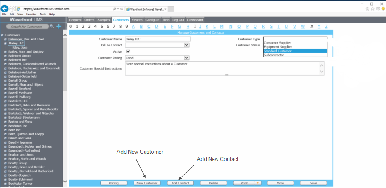
Task: Expand the Bahringer, Kris and Thiel node
Action: point(5,39)
